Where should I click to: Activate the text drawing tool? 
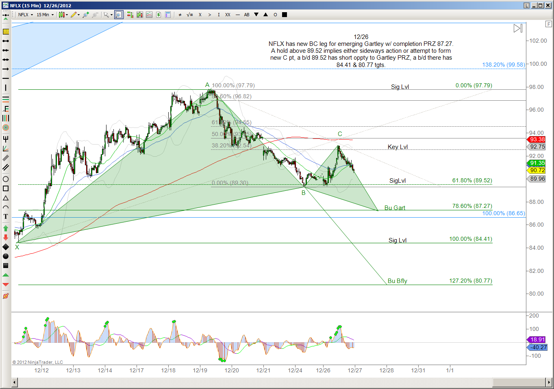(x=6, y=216)
